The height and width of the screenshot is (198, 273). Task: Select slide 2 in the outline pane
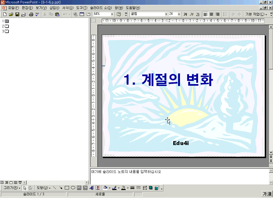[x=7, y=26]
